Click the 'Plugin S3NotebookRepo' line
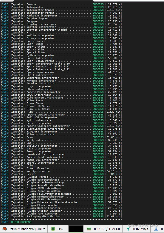The image size is (164, 233). (x=61, y=180)
